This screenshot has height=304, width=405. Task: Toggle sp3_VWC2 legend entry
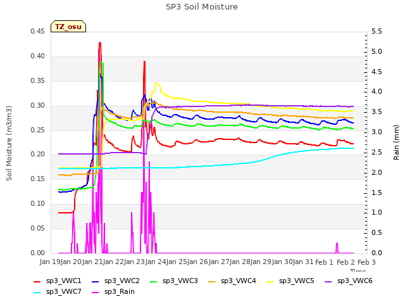coord(115,281)
